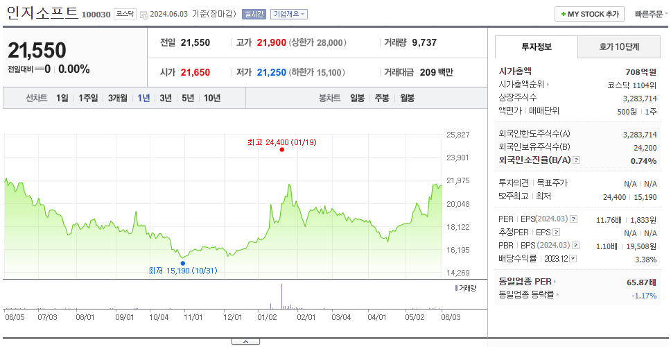Show 월봉 candlestick chart
The image size is (671, 347).
pyautogui.click(x=408, y=98)
